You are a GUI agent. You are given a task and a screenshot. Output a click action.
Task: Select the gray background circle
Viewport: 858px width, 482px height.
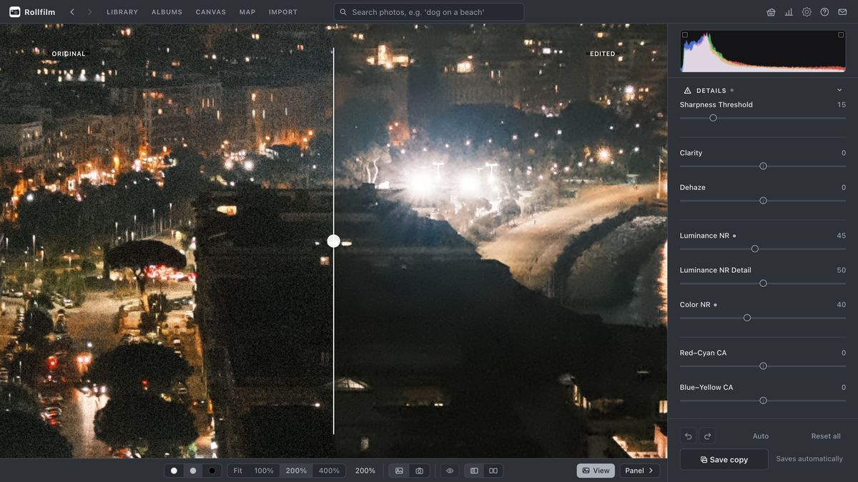(x=192, y=471)
